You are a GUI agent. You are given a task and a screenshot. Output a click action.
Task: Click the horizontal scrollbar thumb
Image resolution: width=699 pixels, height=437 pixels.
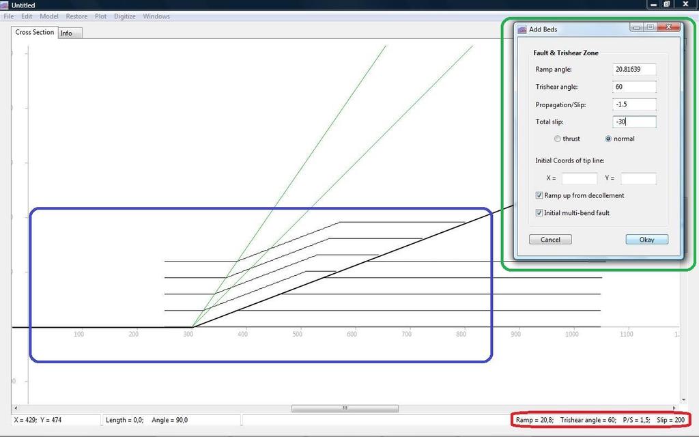pos(345,408)
